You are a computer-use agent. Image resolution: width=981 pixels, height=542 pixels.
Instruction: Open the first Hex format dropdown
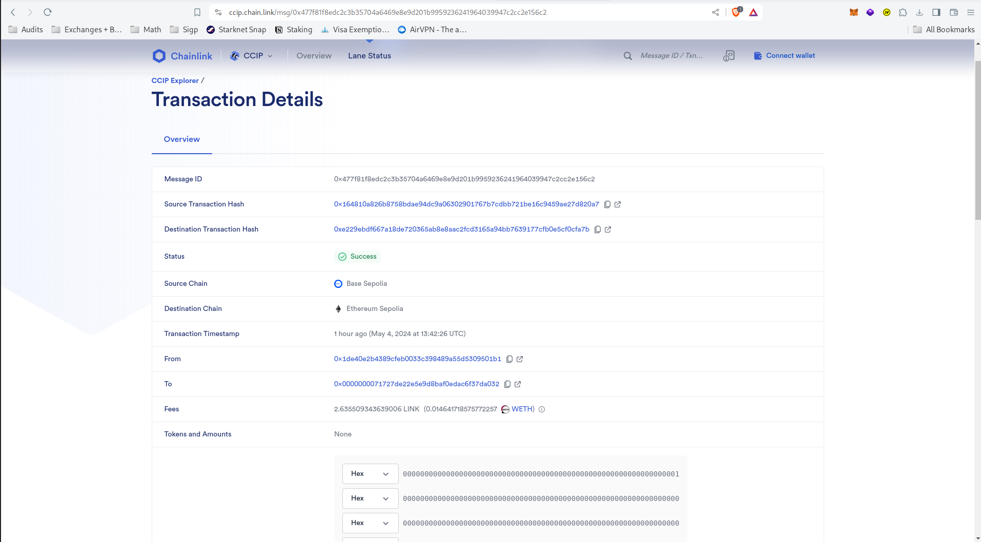click(370, 474)
